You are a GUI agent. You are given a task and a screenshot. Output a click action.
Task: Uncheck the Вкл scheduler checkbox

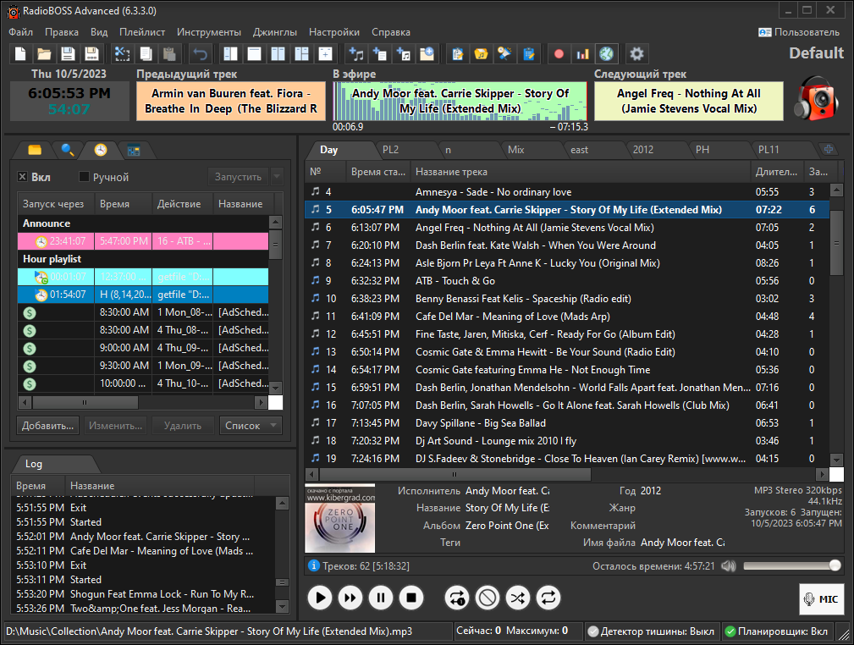(x=22, y=177)
